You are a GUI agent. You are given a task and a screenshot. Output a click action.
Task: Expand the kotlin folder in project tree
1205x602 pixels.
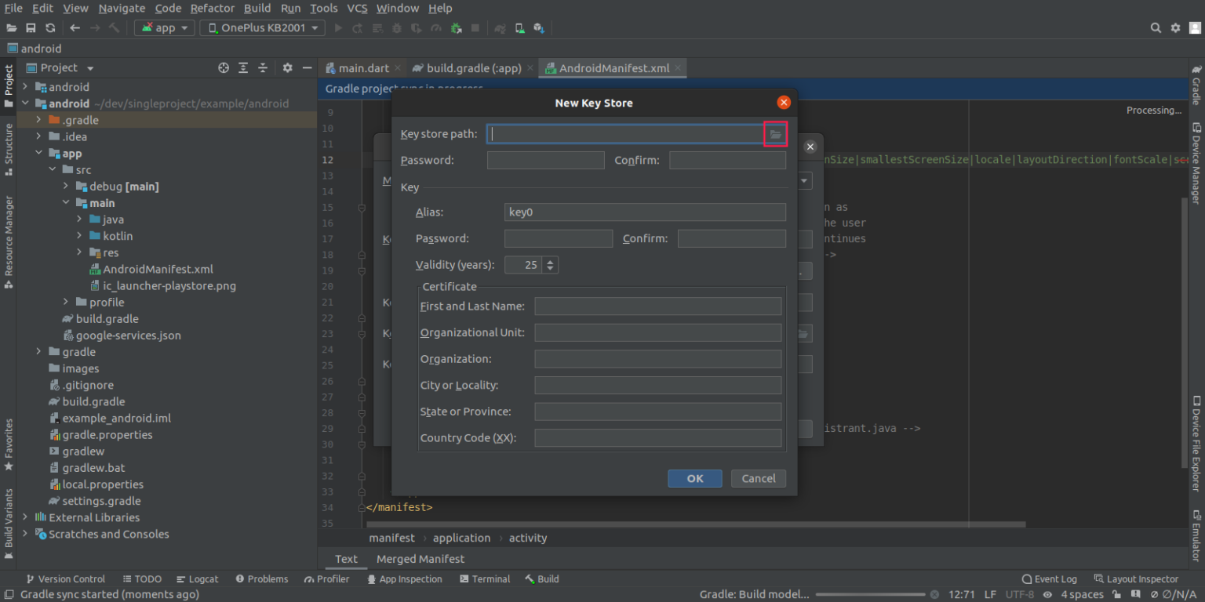tap(80, 236)
